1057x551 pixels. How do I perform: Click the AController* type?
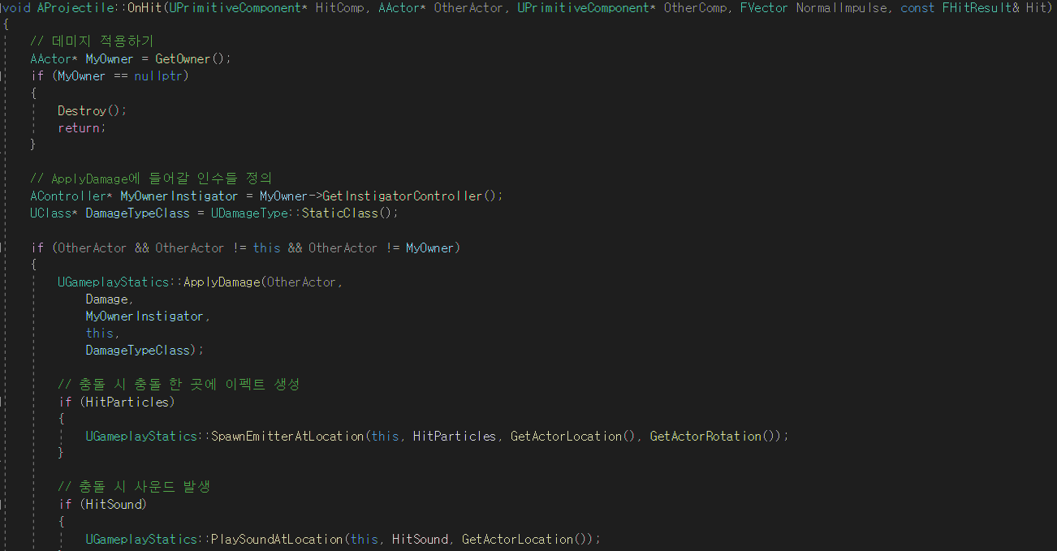point(71,196)
